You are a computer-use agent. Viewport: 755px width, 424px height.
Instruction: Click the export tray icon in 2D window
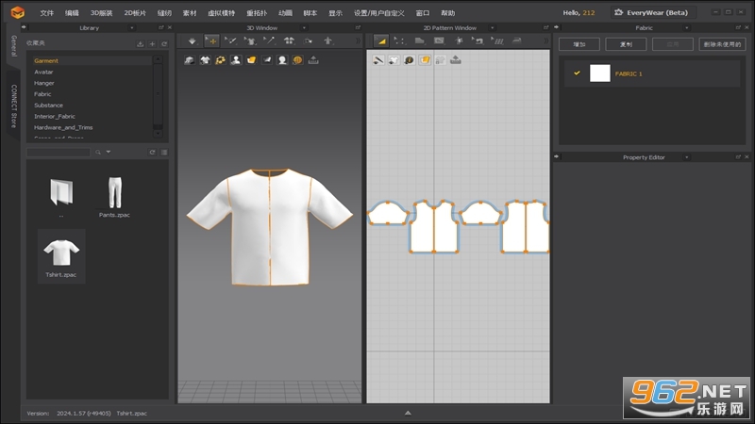[x=456, y=60]
